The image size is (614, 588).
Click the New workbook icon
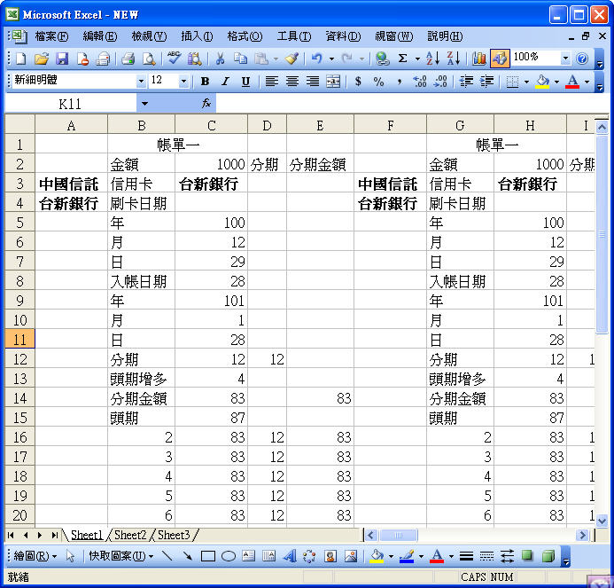click(x=20, y=59)
